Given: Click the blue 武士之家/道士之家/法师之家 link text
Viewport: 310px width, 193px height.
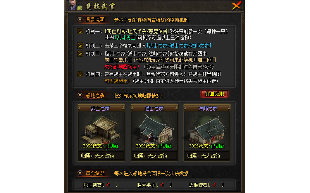Looking at the screenshot, I should 179,46.
